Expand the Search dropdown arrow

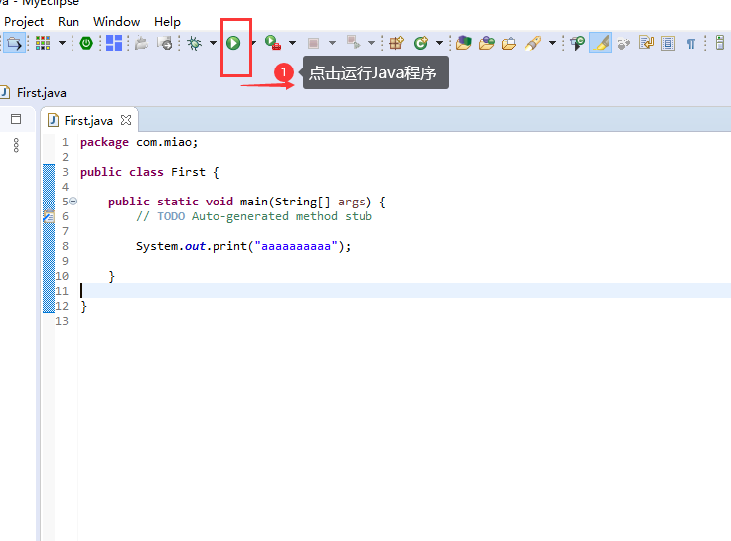[552, 43]
